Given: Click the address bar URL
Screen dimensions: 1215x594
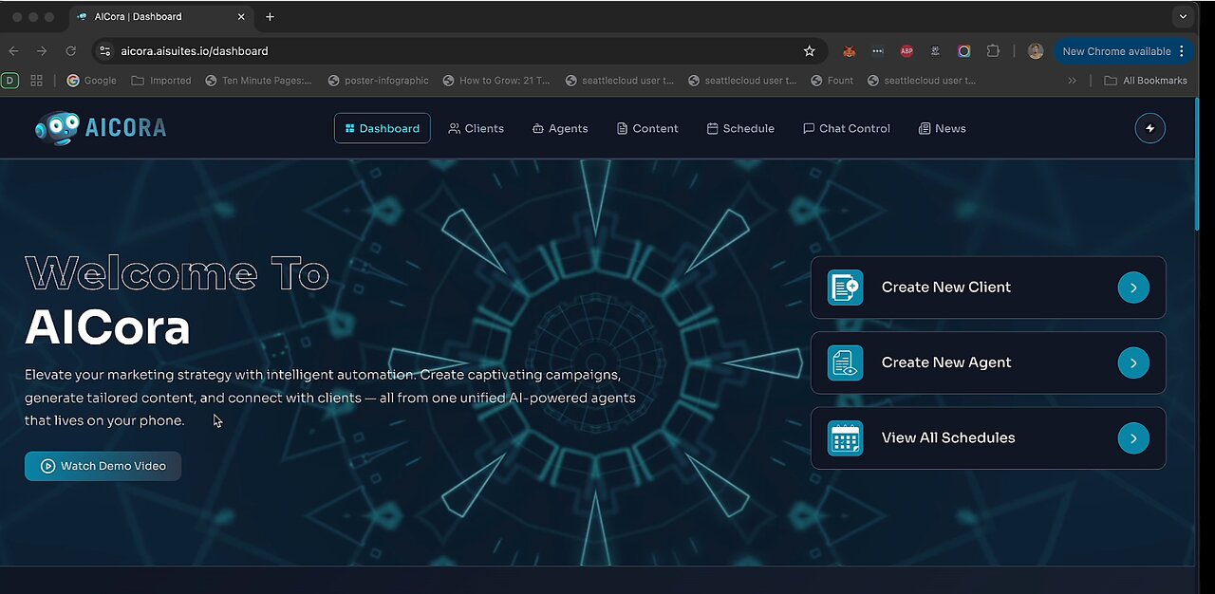Looking at the screenshot, I should click(x=195, y=51).
